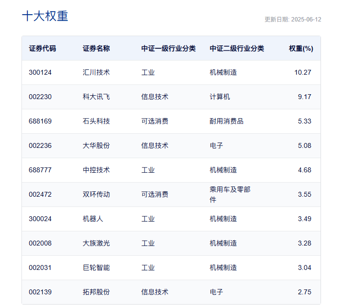Click 机械制造 in the 大族激光 row
The width and height of the screenshot is (341, 308).
(223, 243)
